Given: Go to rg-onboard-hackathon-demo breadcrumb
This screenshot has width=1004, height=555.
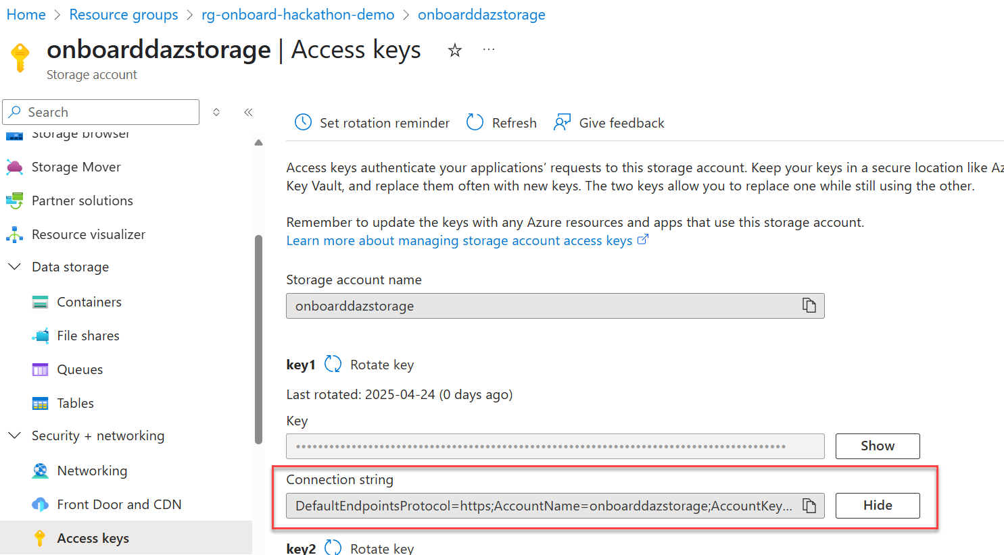Looking at the screenshot, I should pos(297,14).
